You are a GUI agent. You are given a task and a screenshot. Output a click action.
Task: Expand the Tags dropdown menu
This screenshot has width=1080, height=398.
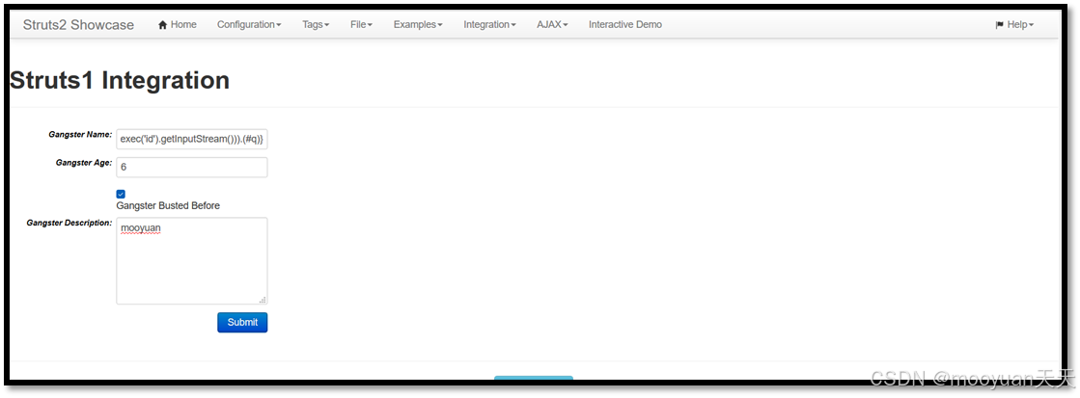coord(316,25)
